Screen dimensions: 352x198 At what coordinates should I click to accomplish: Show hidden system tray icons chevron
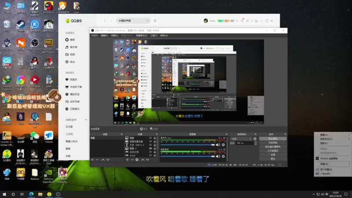pos(314,194)
